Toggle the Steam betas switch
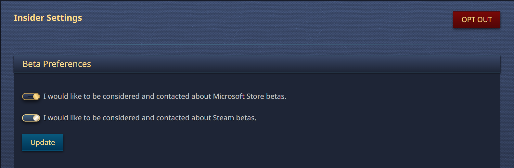514x168 pixels. pyautogui.click(x=31, y=118)
